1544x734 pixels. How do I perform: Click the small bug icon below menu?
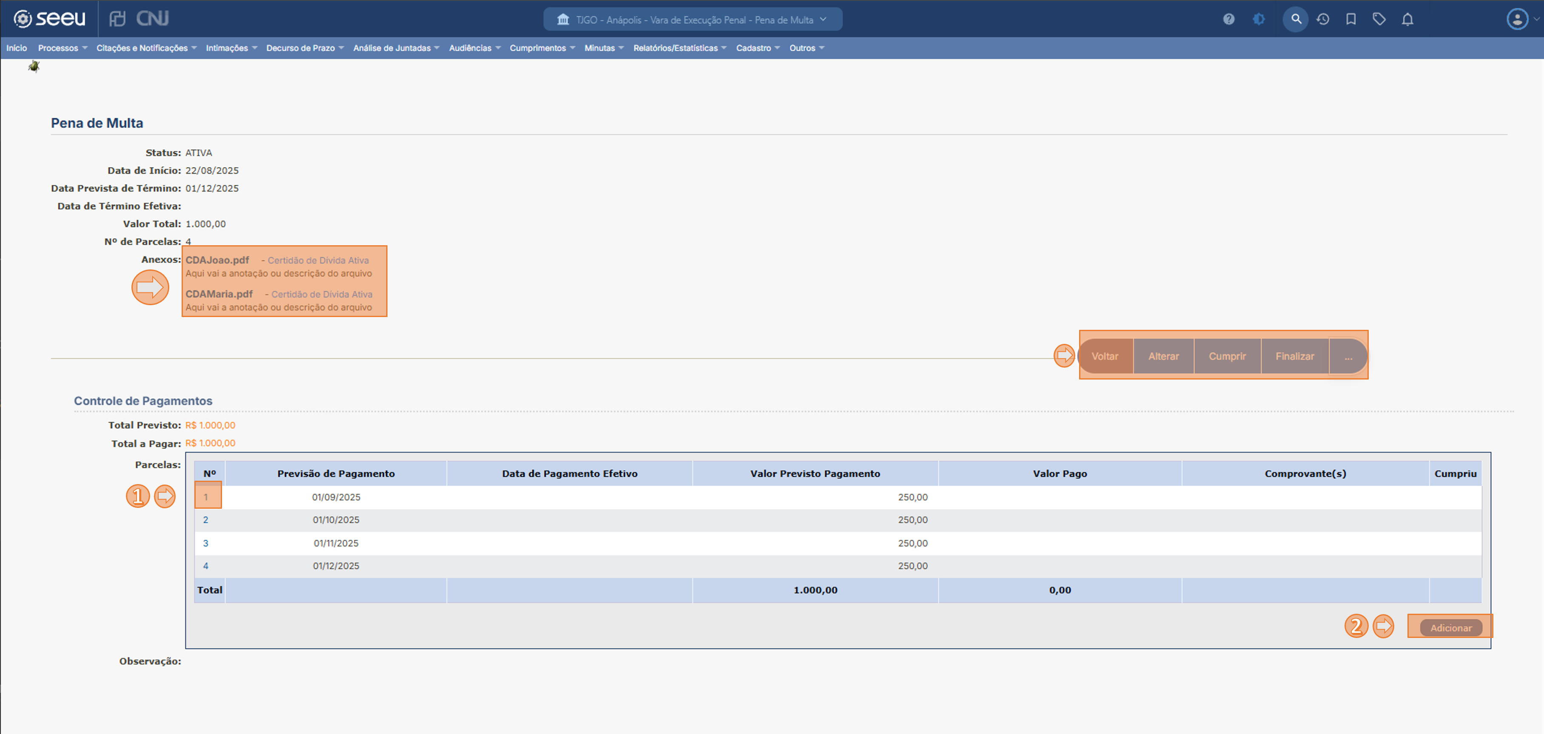(x=34, y=66)
